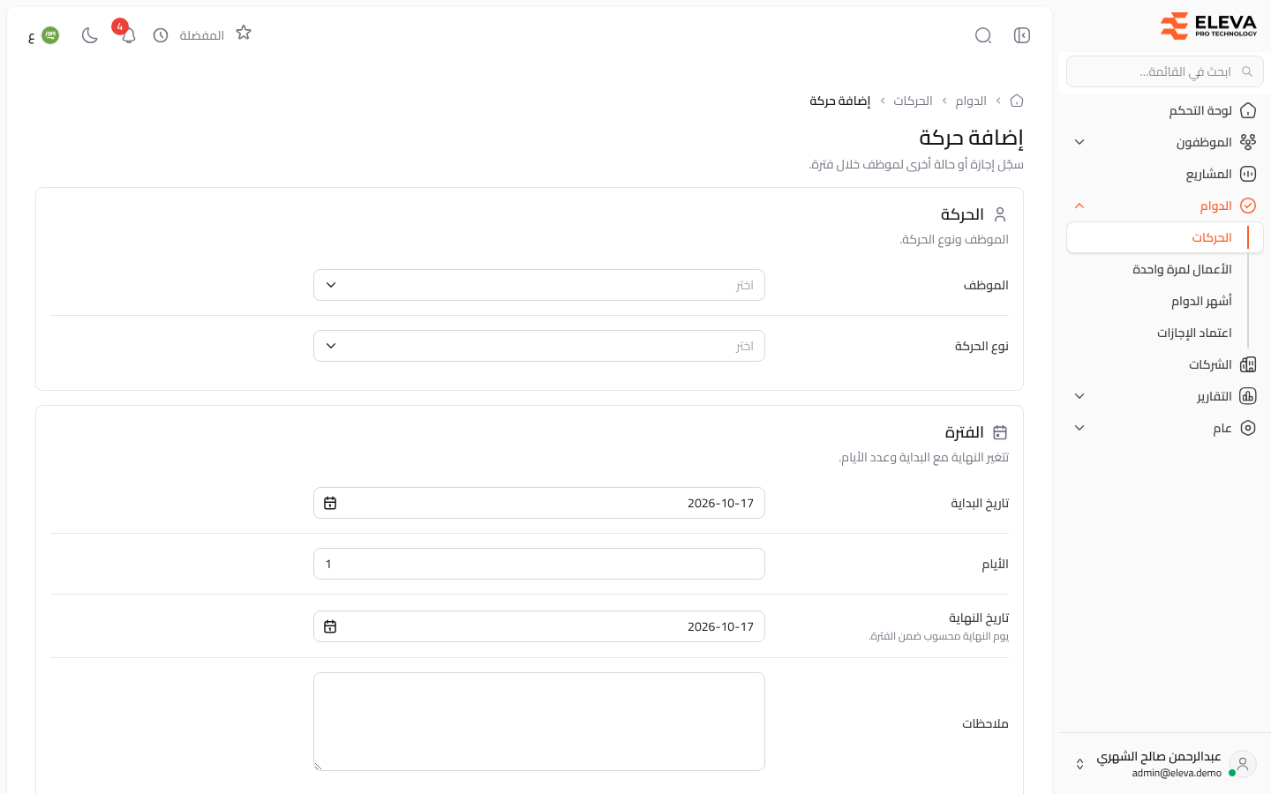Image resolution: width=1271 pixels, height=794 pixels.
Task: Click the عام general settings icon
Action: 1248,428
